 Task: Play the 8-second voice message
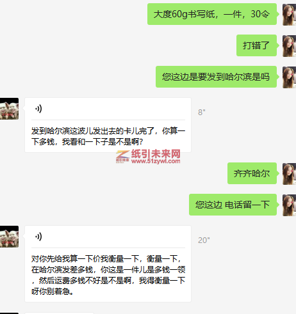[38, 109]
